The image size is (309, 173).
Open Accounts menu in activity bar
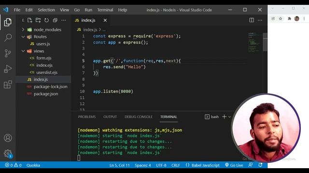[x=8, y=138]
